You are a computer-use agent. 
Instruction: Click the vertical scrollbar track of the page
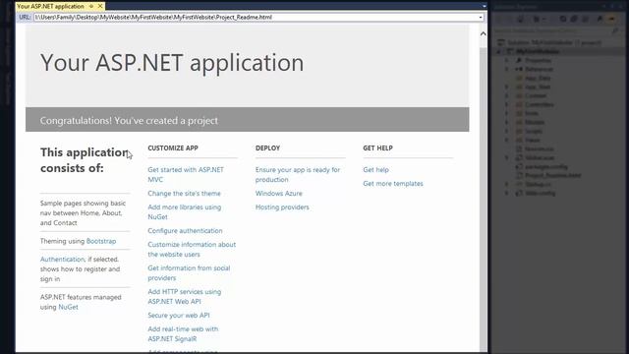(484, 201)
